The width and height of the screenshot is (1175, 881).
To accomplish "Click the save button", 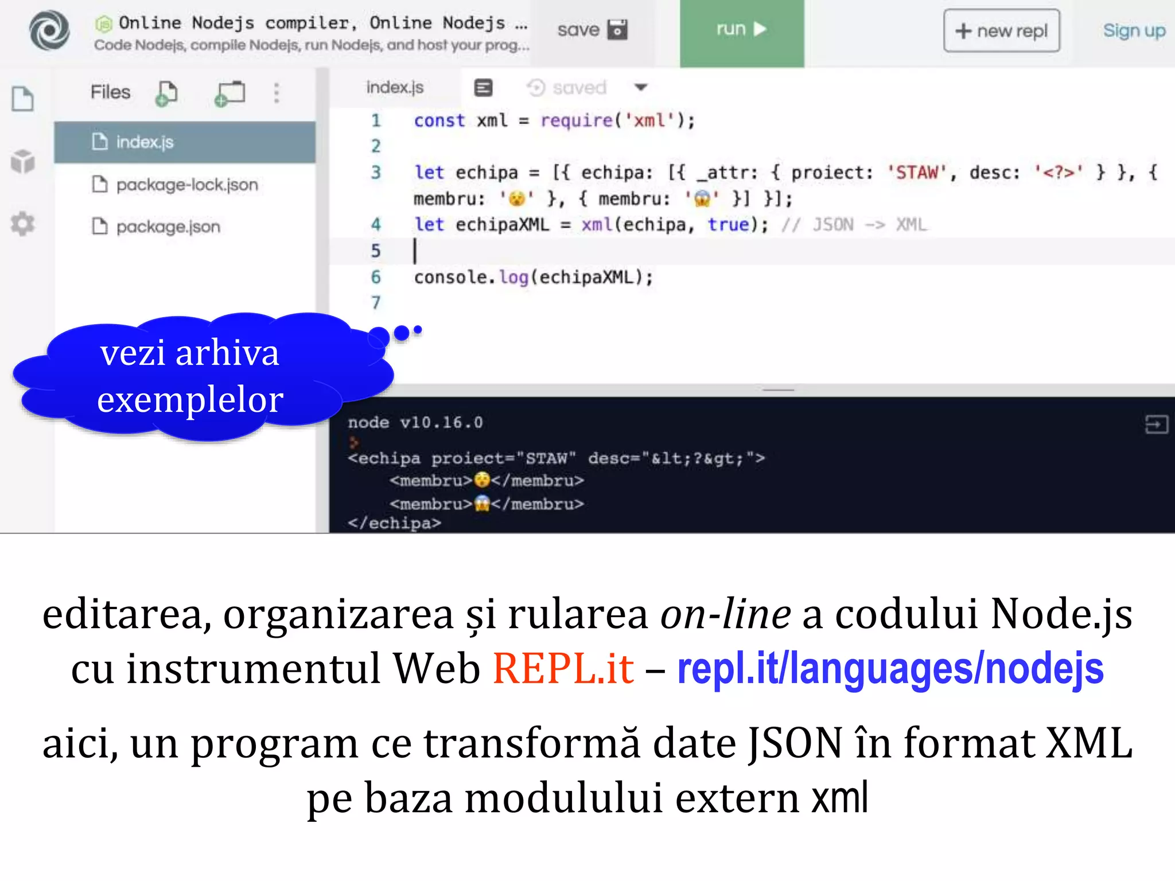I will point(592,30).
